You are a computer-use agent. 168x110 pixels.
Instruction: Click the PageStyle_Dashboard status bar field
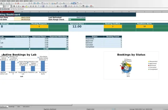tap(50, 109)
